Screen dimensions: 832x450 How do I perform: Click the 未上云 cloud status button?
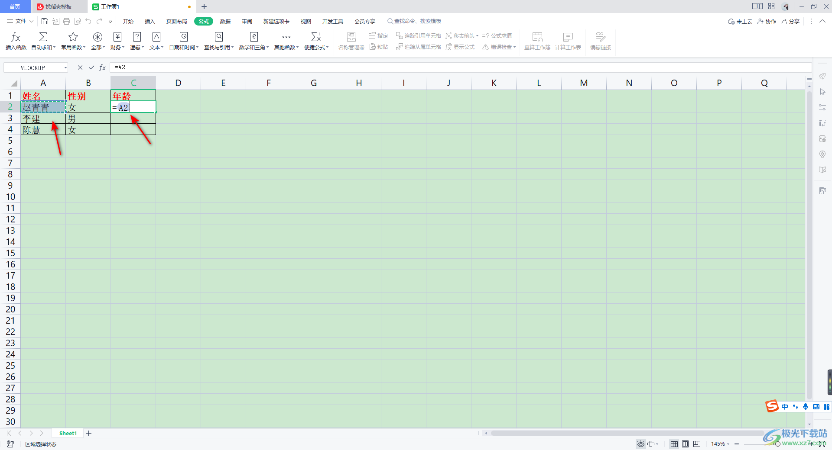[740, 21]
